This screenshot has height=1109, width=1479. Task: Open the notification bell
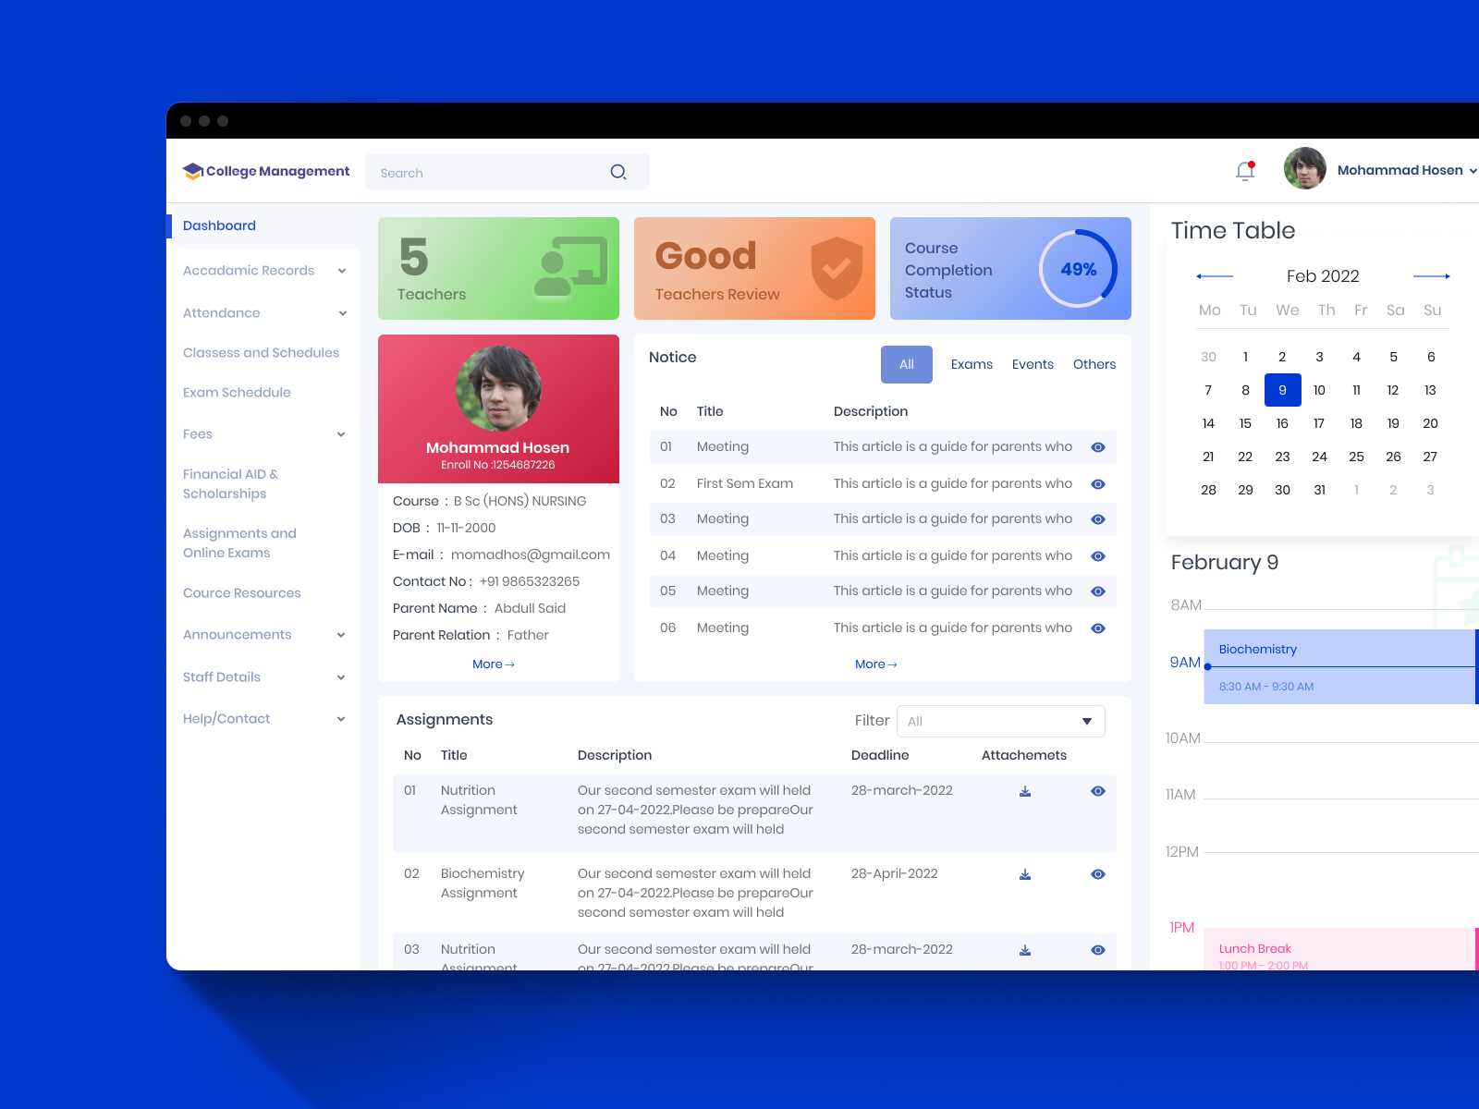(1243, 171)
